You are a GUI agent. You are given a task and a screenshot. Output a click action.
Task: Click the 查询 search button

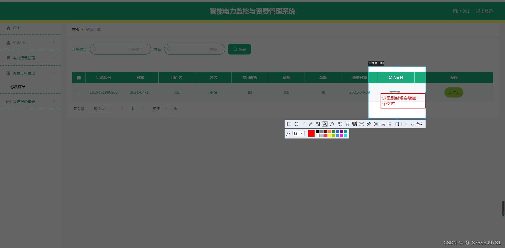tap(239, 49)
